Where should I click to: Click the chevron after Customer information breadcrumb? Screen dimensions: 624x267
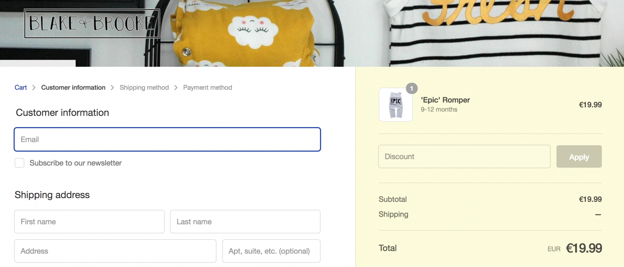(112, 87)
